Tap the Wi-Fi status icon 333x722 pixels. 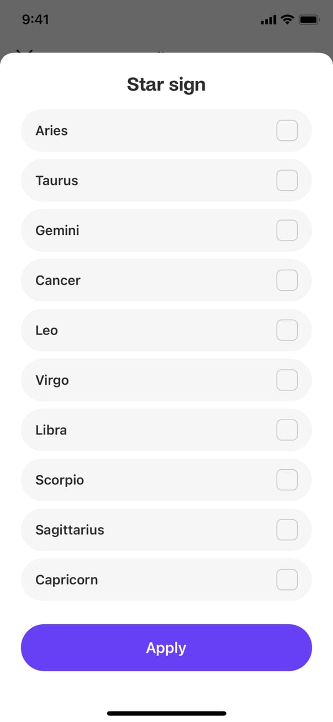click(x=287, y=20)
